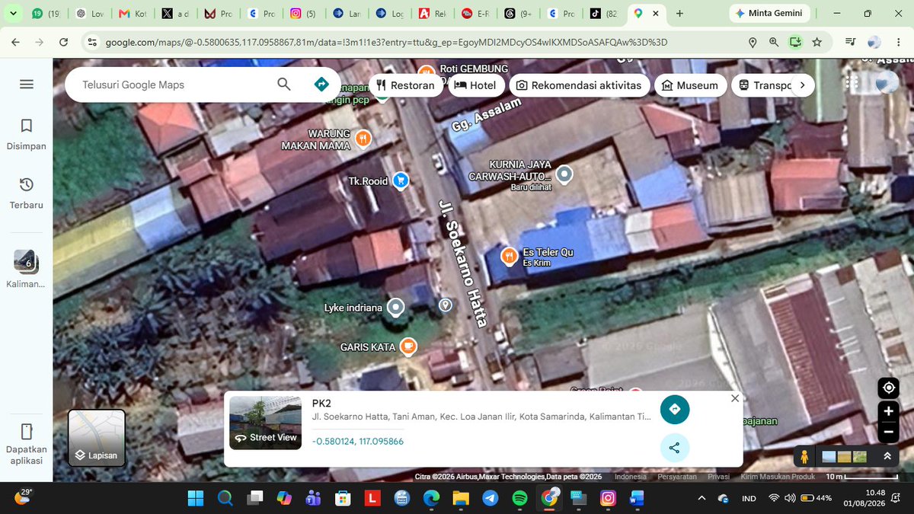Select the Museum category chip
This screenshot has width=914, height=514.
(690, 85)
